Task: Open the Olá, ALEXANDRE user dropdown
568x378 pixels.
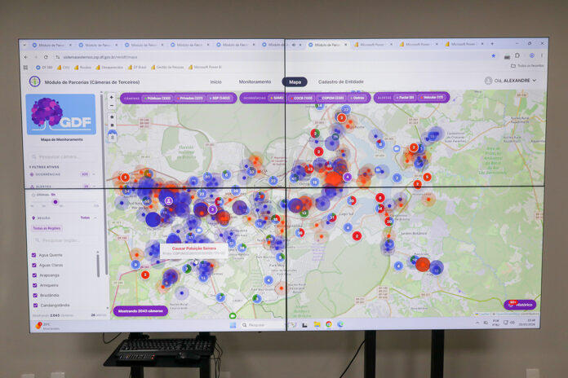Action: (x=515, y=81)
